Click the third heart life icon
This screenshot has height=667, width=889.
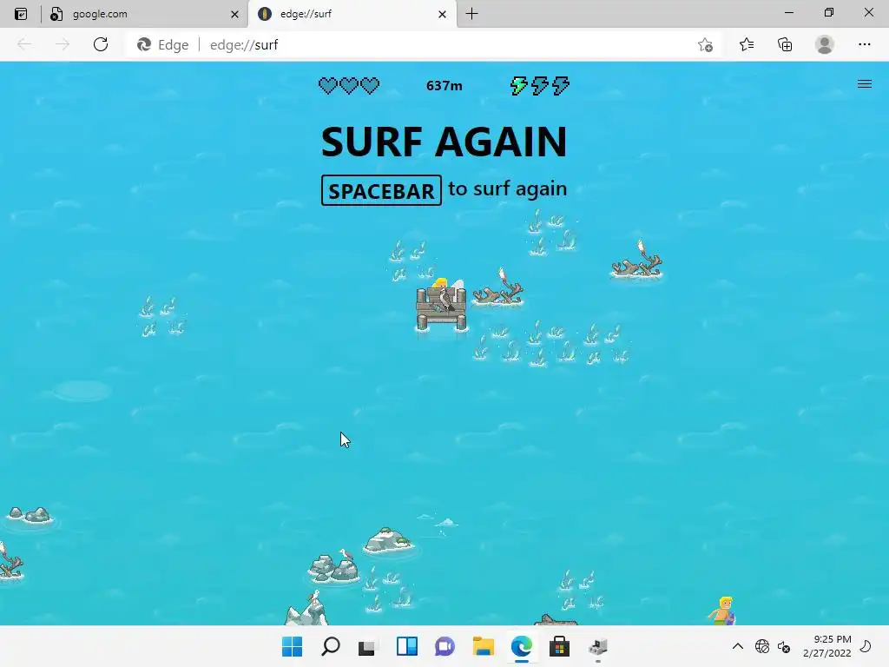click(x=370, y=86)
